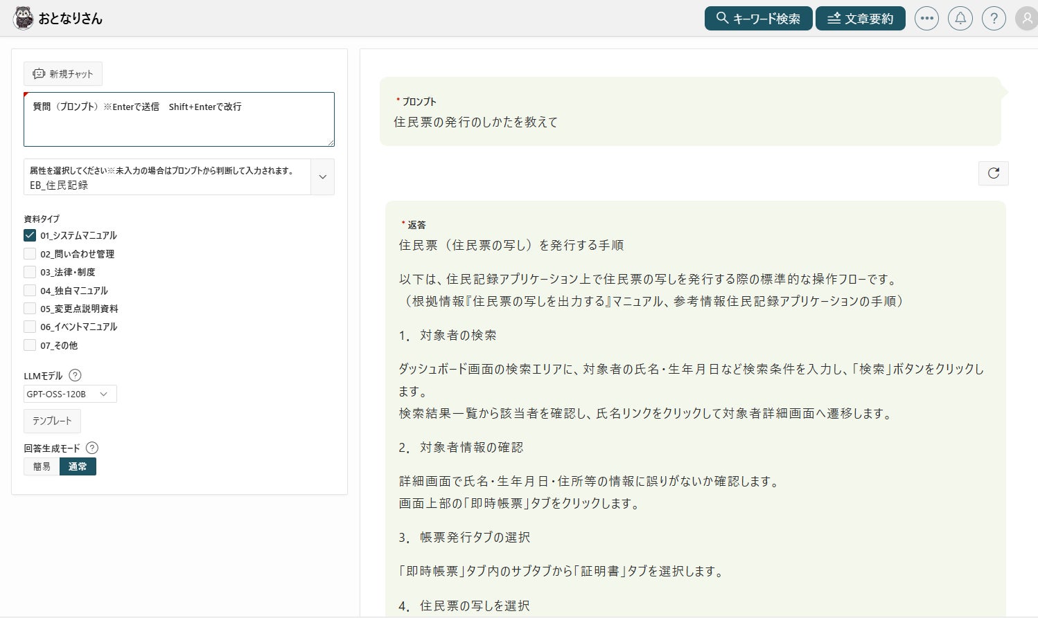Expand the 属性 selection dropdown
The height and width of the screenshot is (618, 1038).
pyautogui.click(x=322, y=177)
